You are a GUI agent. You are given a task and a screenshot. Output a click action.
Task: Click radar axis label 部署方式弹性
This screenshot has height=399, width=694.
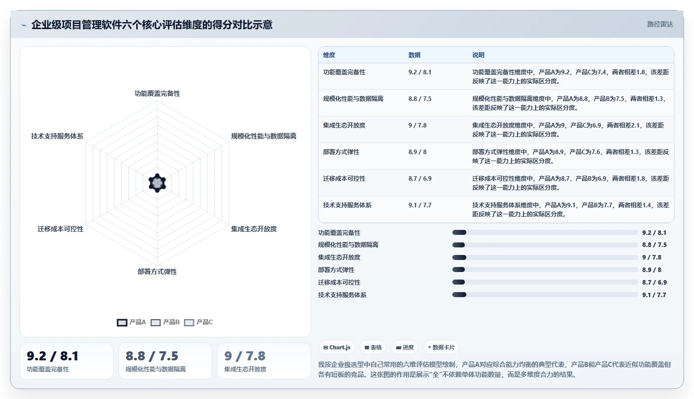(157, 272)
